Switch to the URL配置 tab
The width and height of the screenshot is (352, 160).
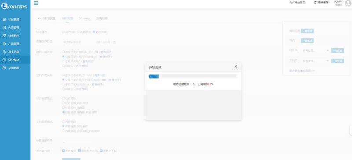(67, 18)
